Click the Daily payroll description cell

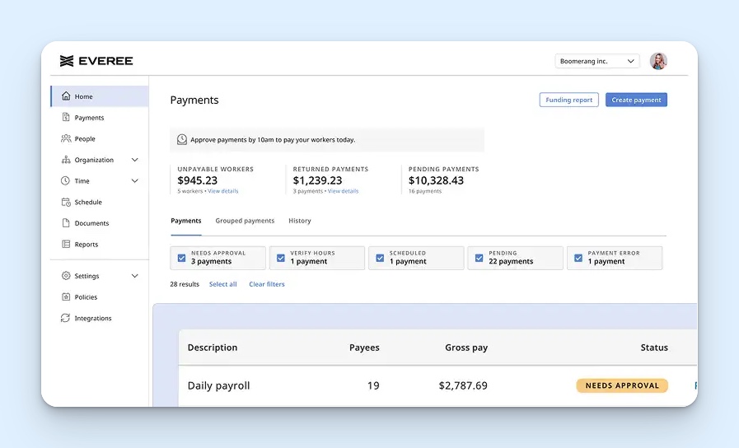pos(218,385)
